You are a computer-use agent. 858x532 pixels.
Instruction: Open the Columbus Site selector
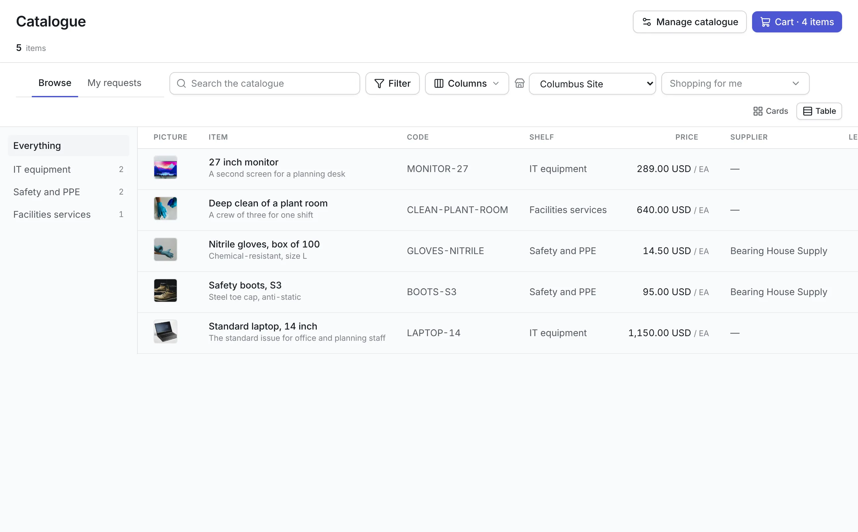coord(592,84)
